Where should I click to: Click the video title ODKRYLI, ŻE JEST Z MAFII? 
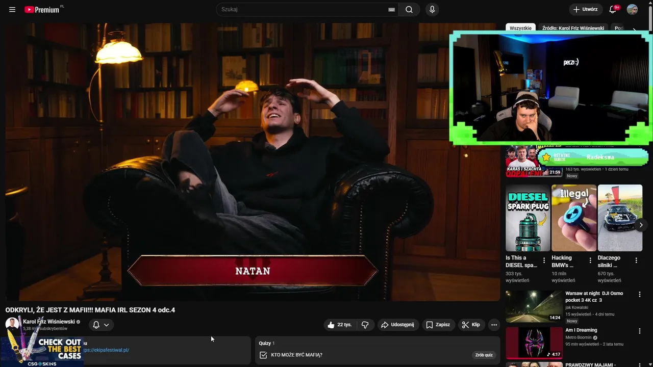coord(90,310)
